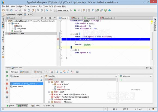Expand document variable node
Viewport: 158px width, 112px height.
(49, 102)
